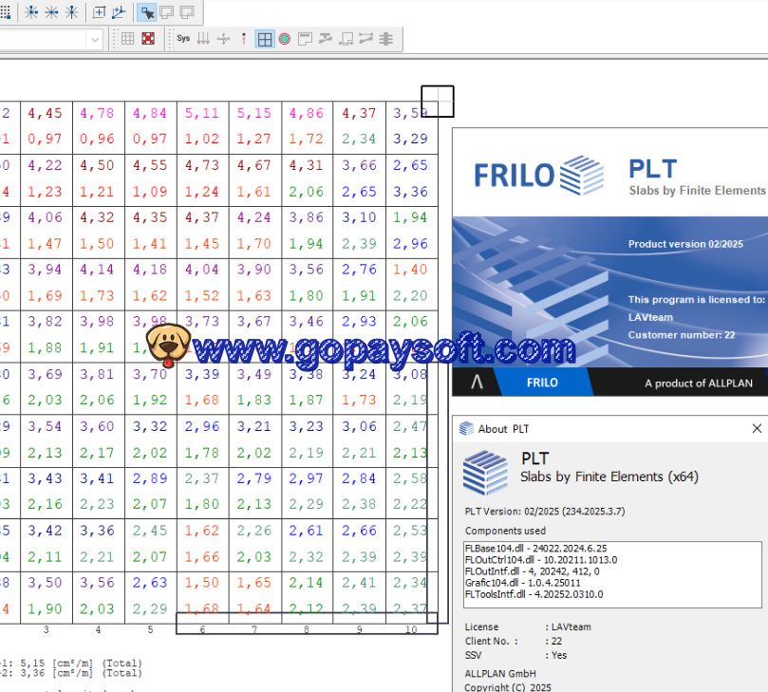Click the 'SSV' row in About dialog
Screen dimensions: 768x692
click(515, 655)
